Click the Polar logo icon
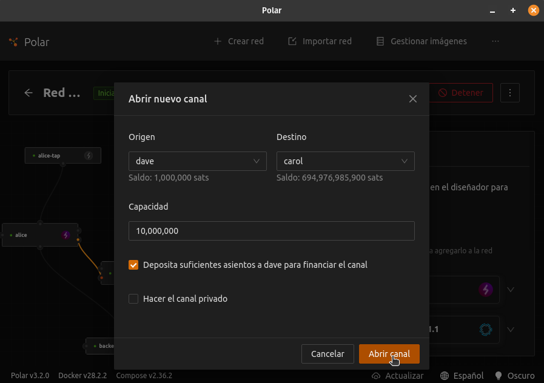Image resolution: width=544 pixels, height=383 pixels. pyautogui.click(x=13, y=41)
